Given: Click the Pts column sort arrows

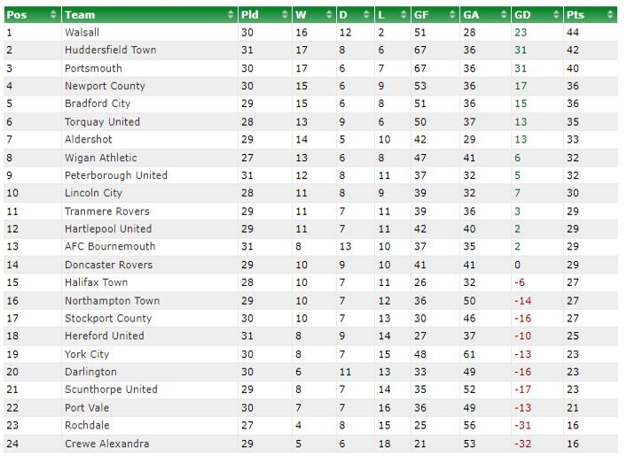Looking at the screenshot, I should (x=610, y=15).
